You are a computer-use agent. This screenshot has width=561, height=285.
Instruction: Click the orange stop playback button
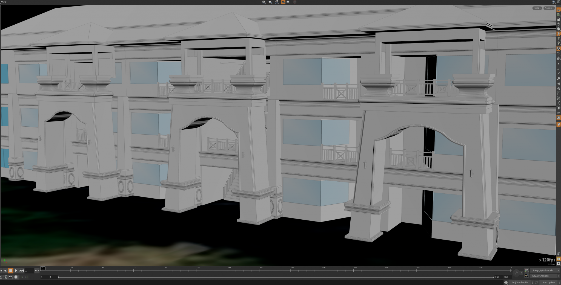click(x=11, y=271)
